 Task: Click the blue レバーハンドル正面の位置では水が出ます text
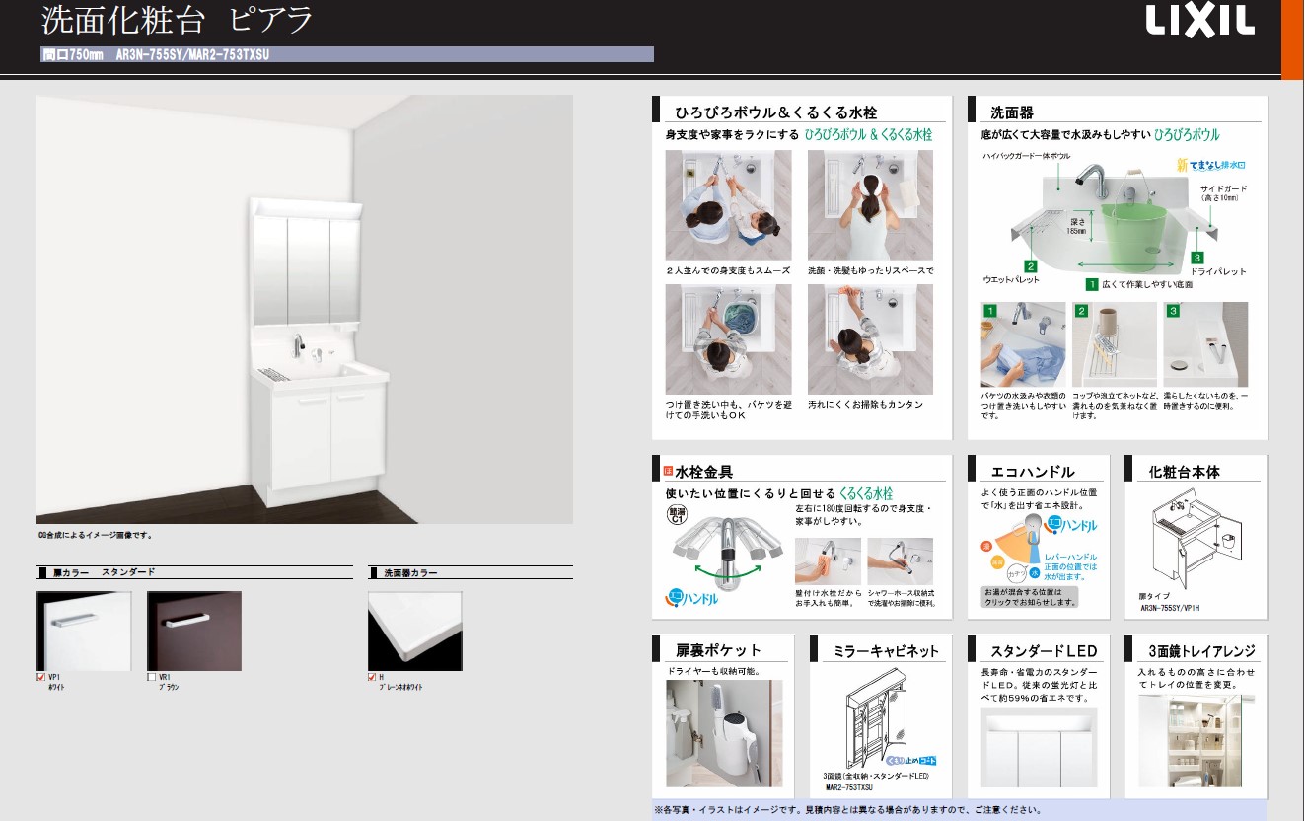coord(1069,566)
